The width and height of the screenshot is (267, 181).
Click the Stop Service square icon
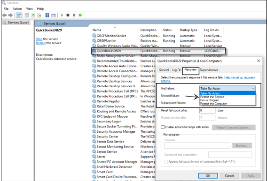[x=68, y=15]
